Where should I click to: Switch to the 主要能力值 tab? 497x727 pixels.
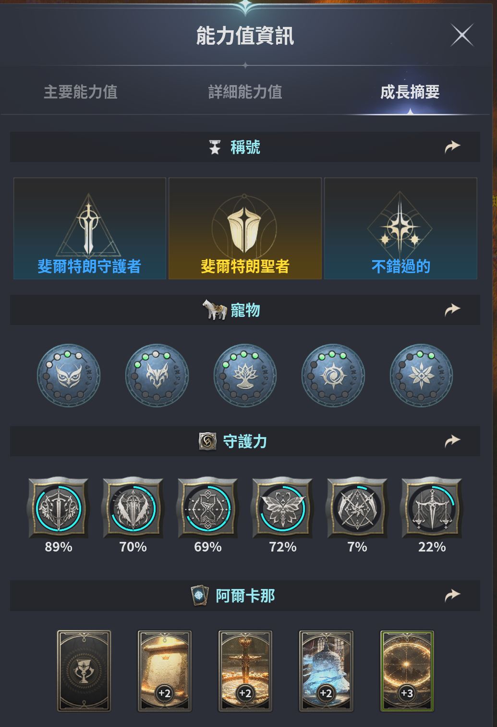81,92
